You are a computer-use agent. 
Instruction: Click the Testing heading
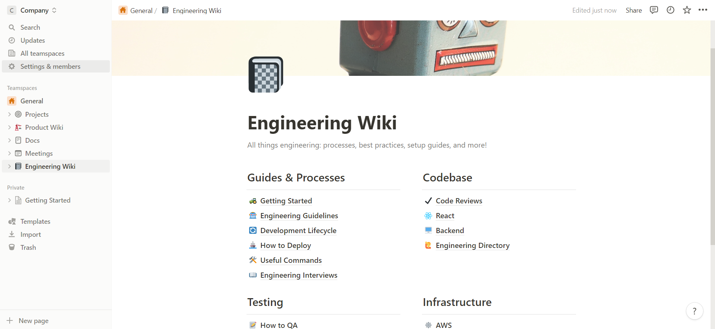[265, 302]
